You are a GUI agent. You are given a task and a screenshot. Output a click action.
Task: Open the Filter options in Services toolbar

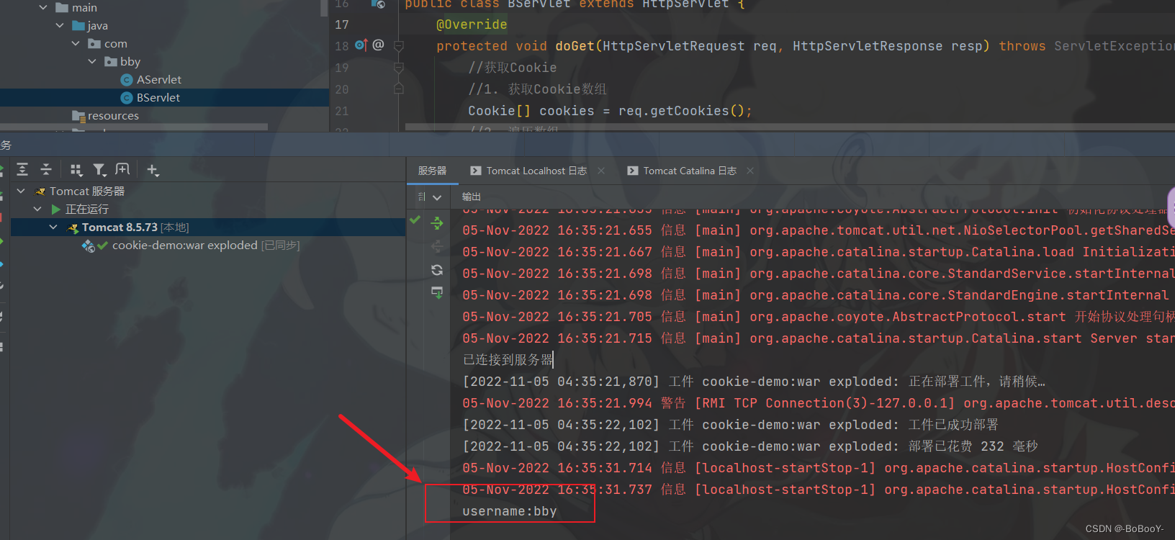[99, 170]
